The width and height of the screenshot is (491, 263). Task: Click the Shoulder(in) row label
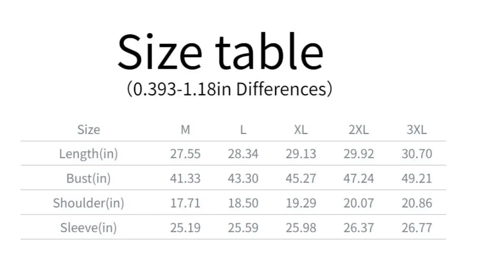88,203
